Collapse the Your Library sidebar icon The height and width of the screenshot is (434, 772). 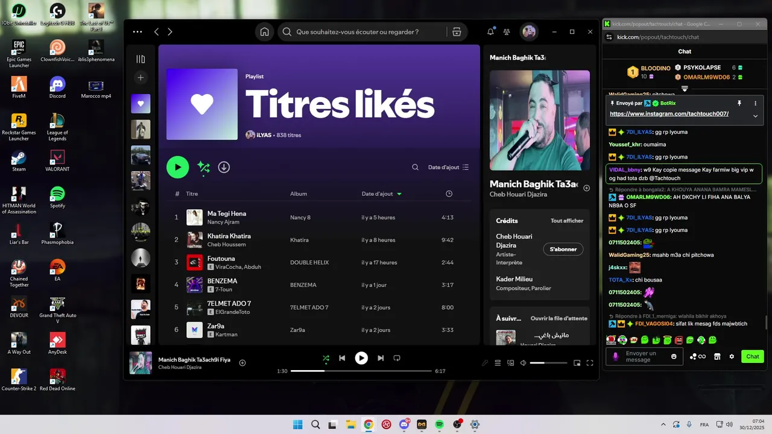(141, 59)
